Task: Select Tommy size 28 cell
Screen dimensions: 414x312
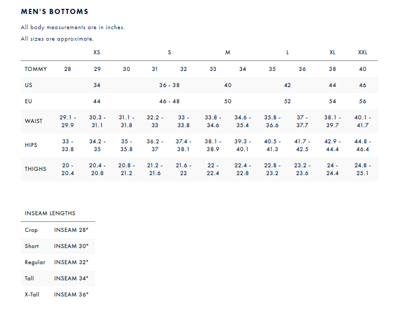Action: 68,69
